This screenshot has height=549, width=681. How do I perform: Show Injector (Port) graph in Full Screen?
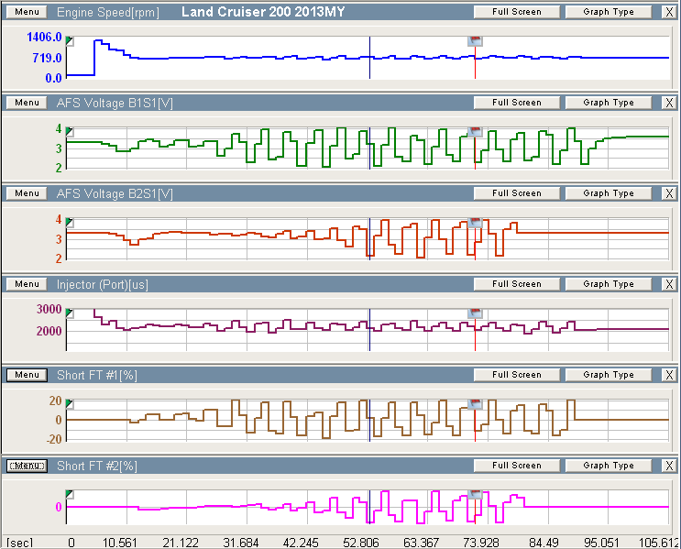pyautogui.click(x=516, y=284)
